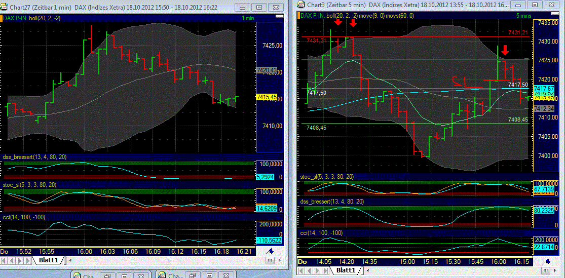
Task: Click Chart3 horizontal scrollbar left arrow
Action: point(367,270)
